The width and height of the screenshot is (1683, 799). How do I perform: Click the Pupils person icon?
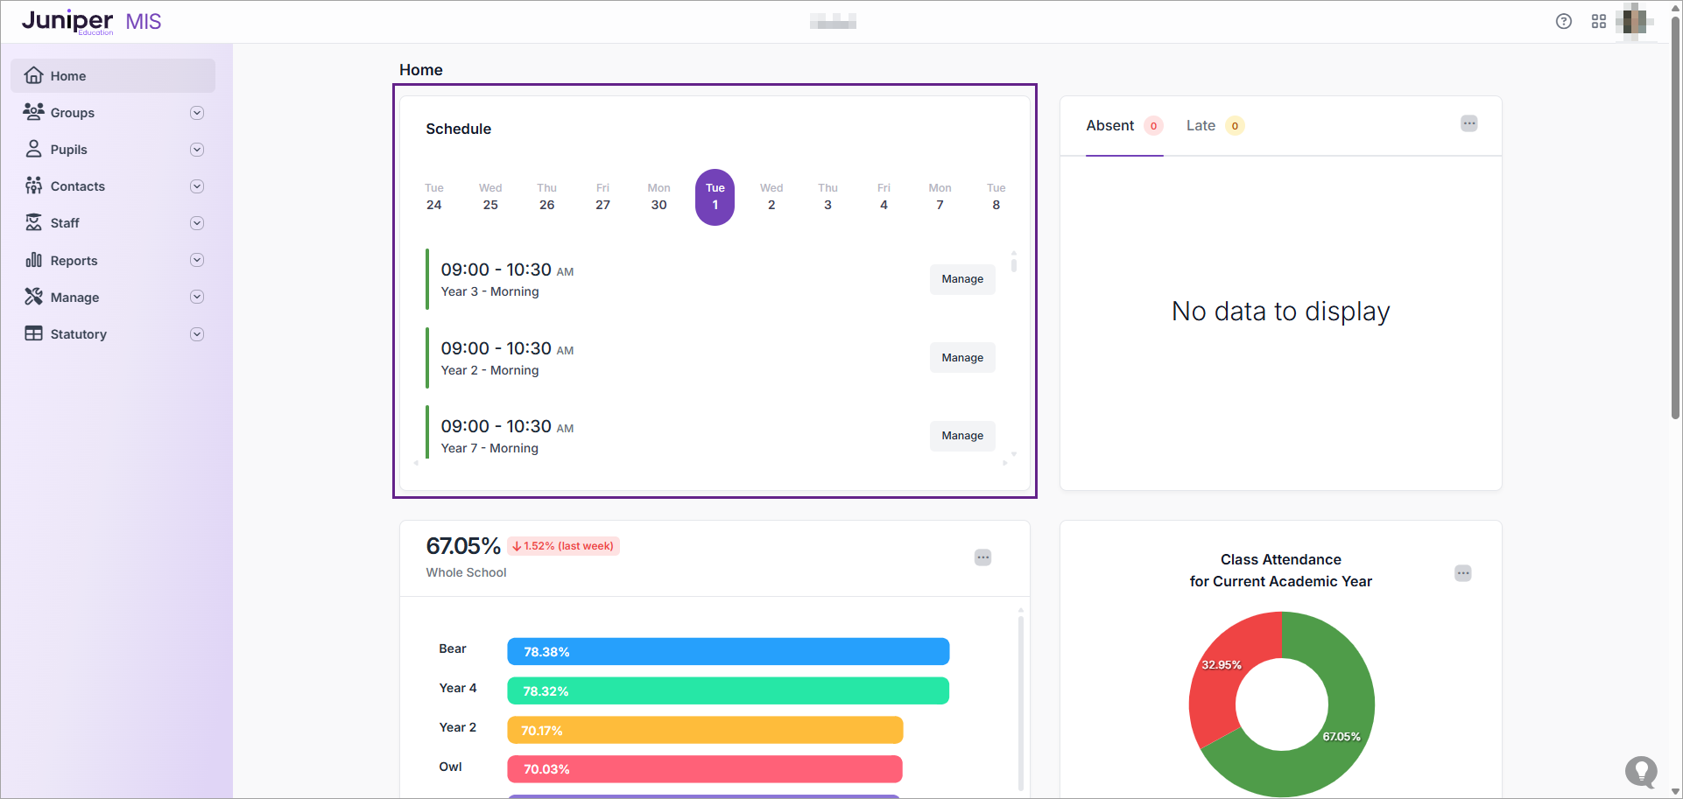[33, 149]
